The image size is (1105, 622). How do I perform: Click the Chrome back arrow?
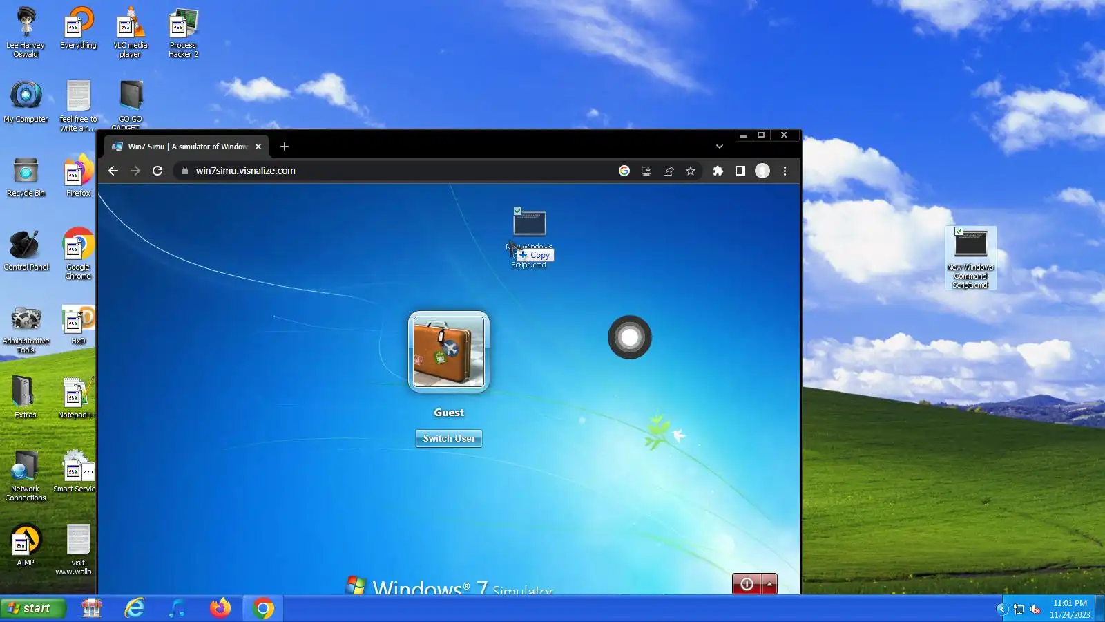pos(113,171)
